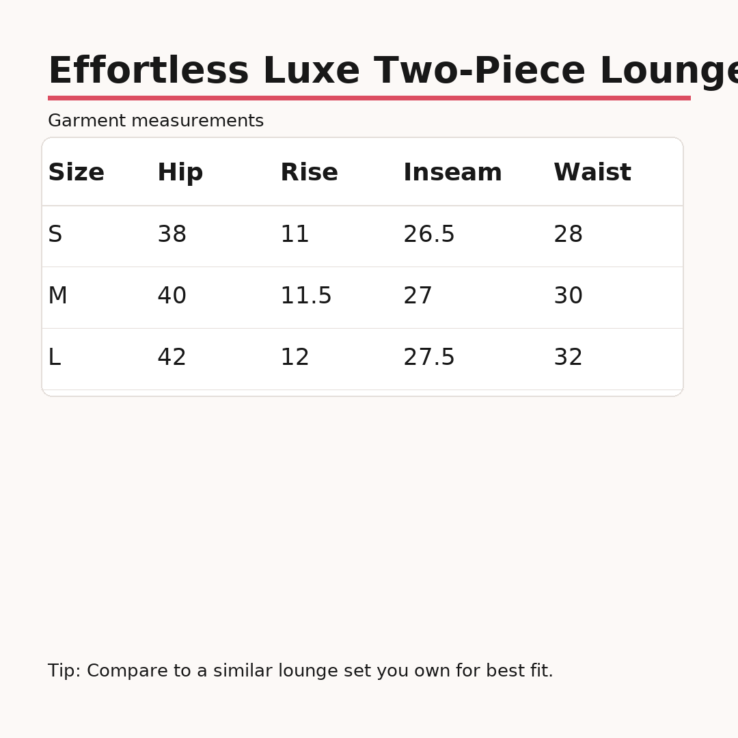Click waist value 30 for size M

(568, 297)
